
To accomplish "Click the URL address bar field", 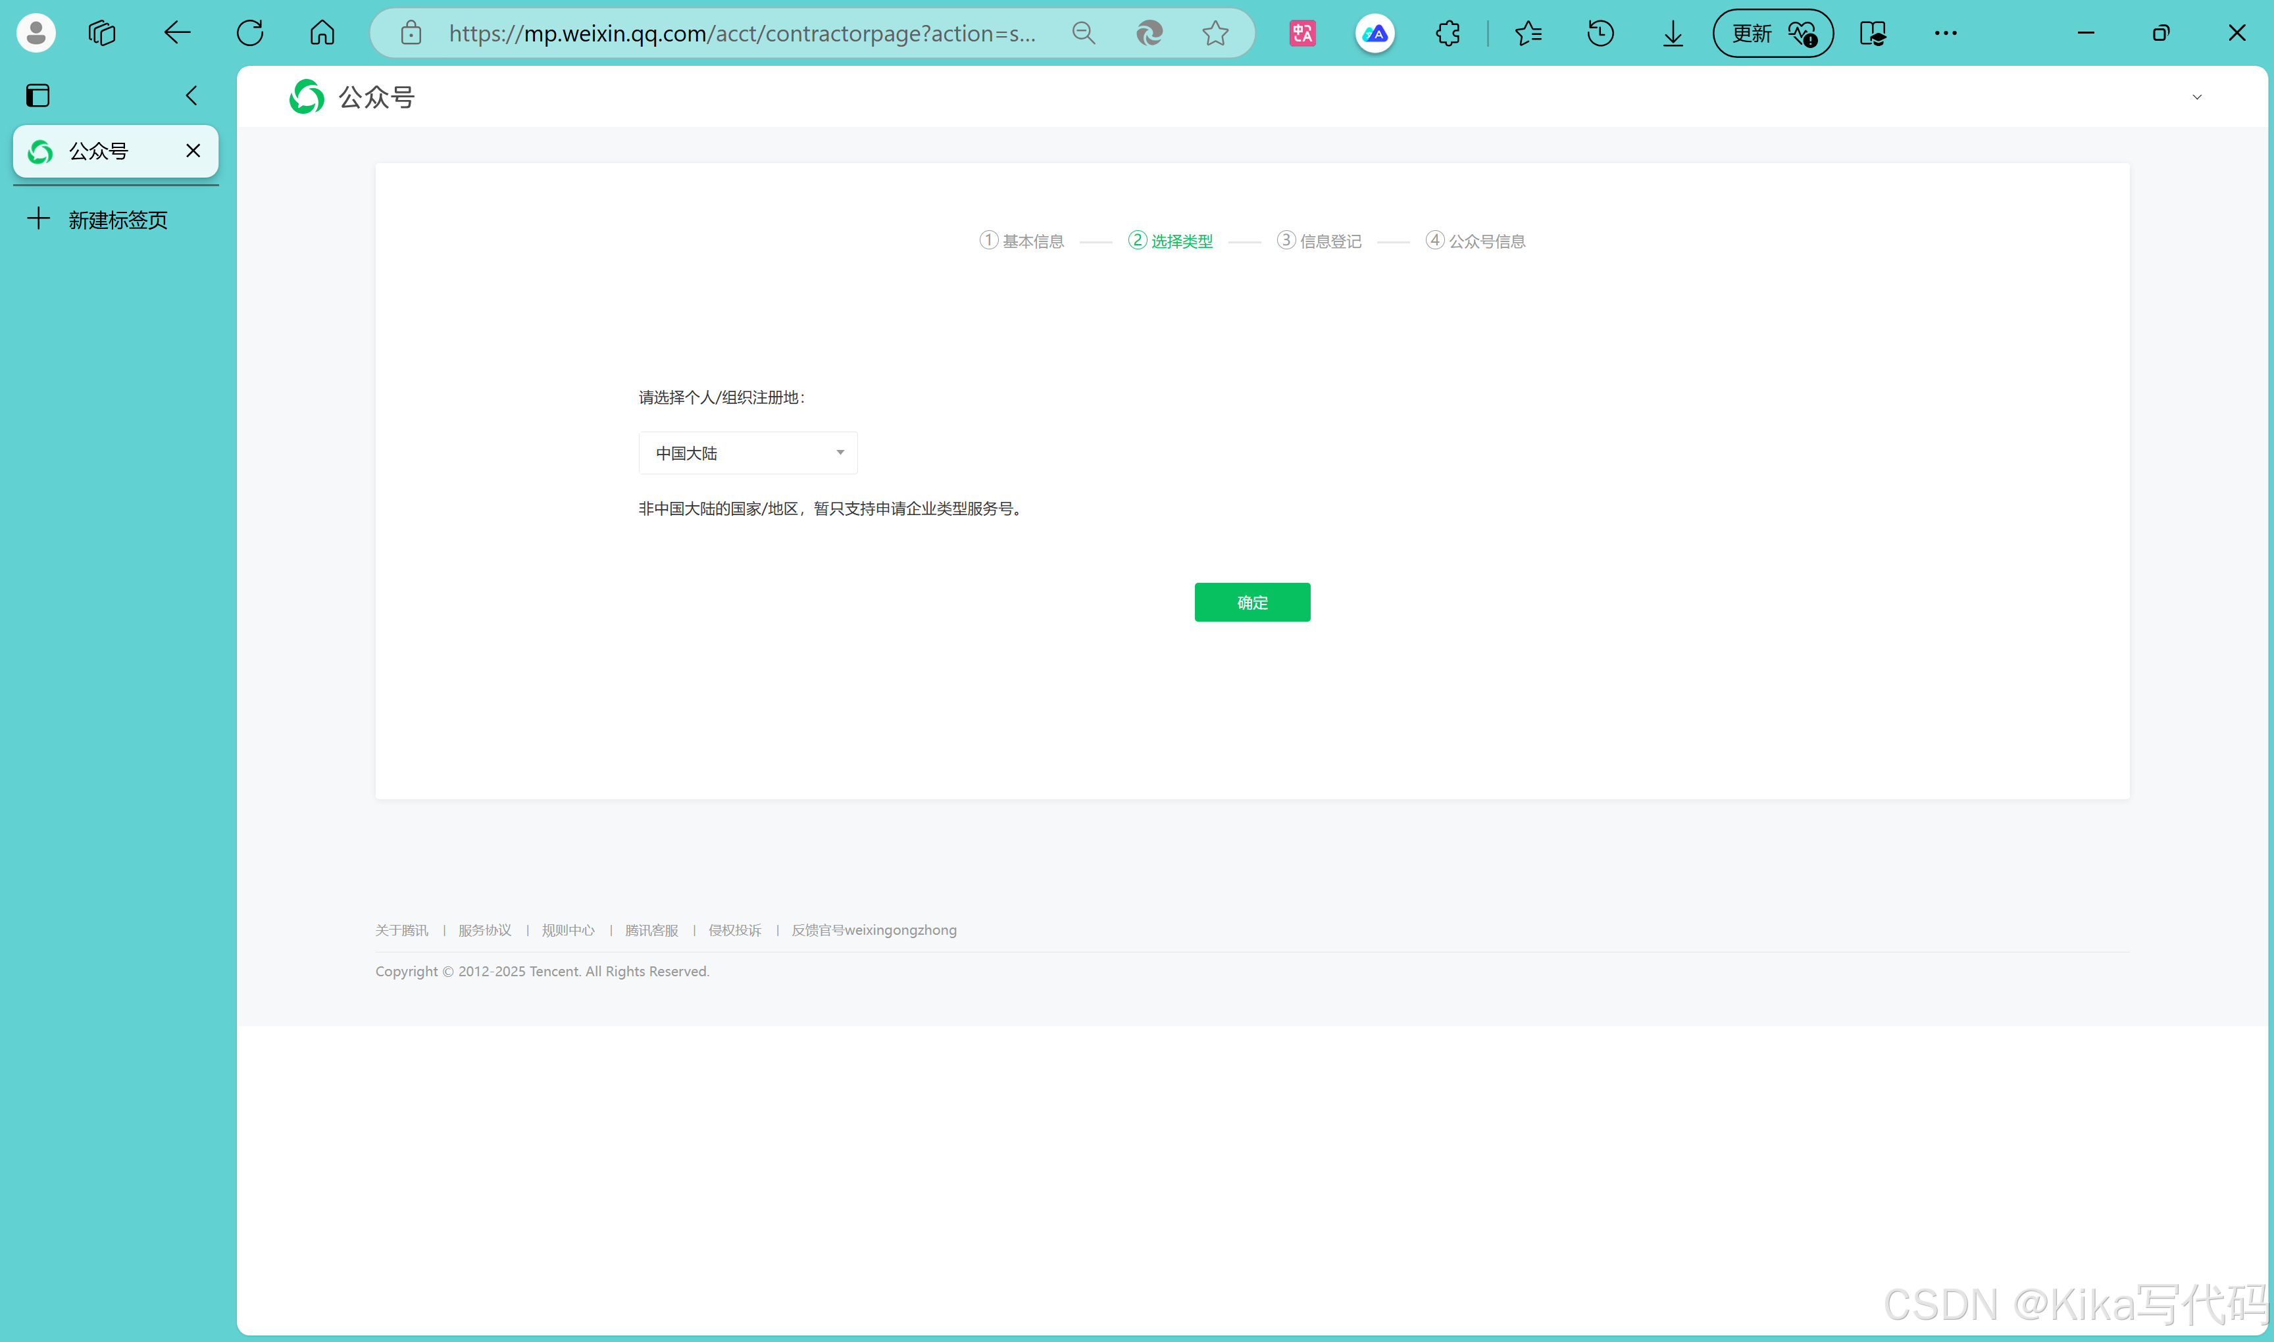I will click(742, 34).
